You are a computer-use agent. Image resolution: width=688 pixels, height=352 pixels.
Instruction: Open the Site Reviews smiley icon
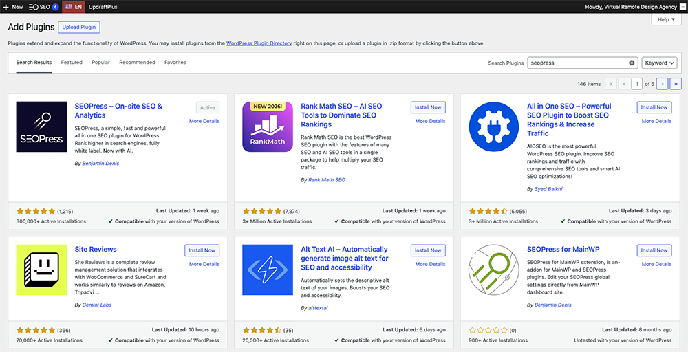click(41, 269)
